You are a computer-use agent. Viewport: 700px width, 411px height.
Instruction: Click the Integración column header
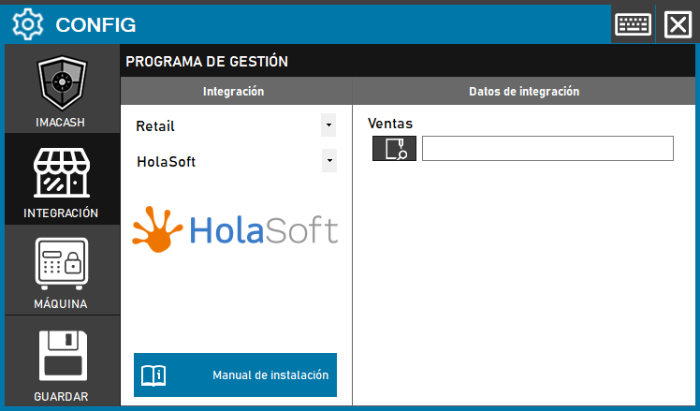[234, 92]
